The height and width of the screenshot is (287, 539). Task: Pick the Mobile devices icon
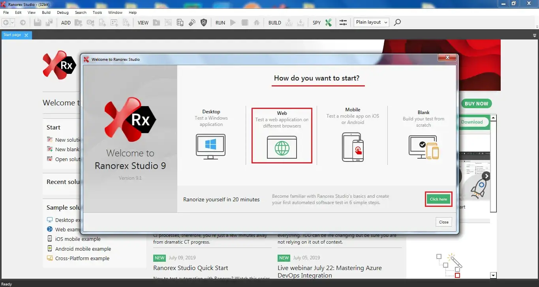[x=353, y=147]
